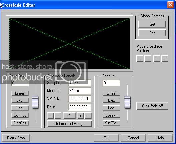Click Get marked Range button
Screen dimensions: 176x144
point(69,124)
